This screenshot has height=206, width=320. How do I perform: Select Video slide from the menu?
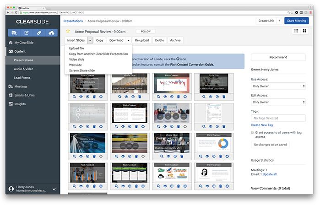pos(76,60)
